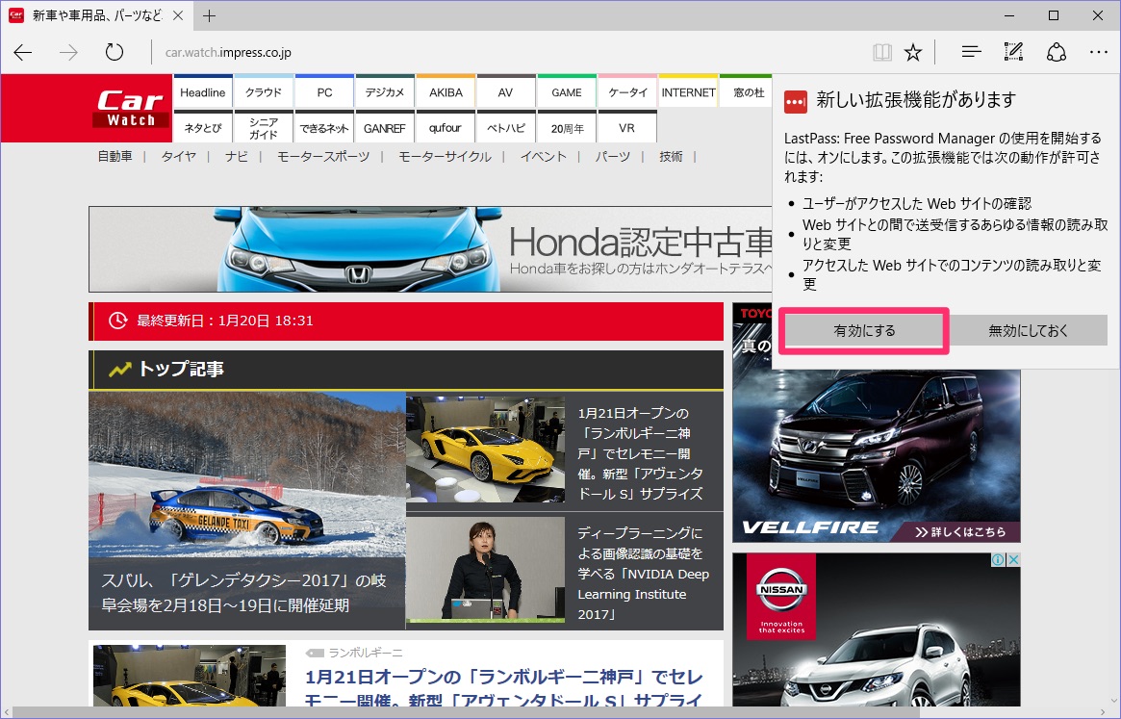Close the Nissan advertisement

pos(1013,559)
